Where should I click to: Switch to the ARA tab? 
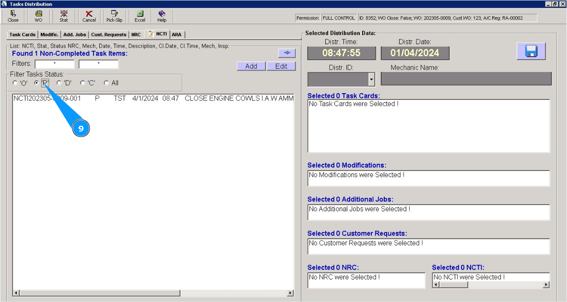(177, 35)
